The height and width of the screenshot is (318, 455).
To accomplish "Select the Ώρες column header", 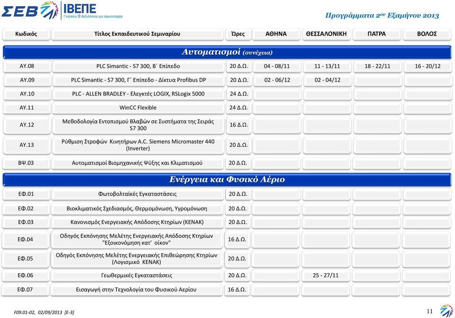I will pyautogui.click(x=238, y=34).
